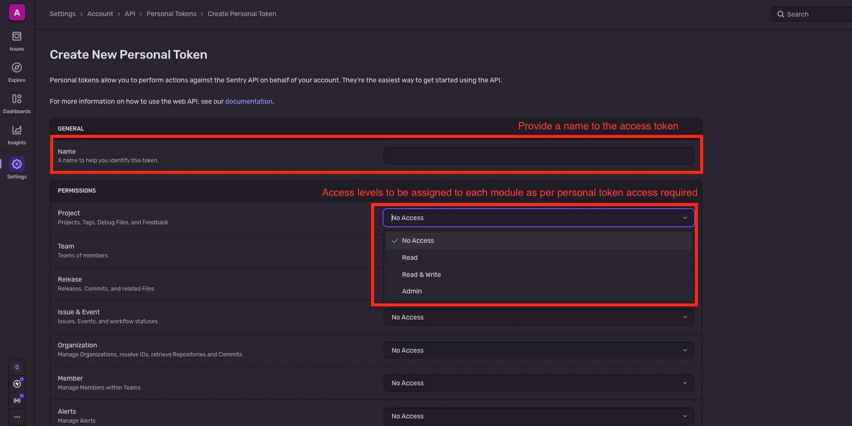852x426 pixels.
Task: Open the quick start lightning icon
Action: (17, 384)
